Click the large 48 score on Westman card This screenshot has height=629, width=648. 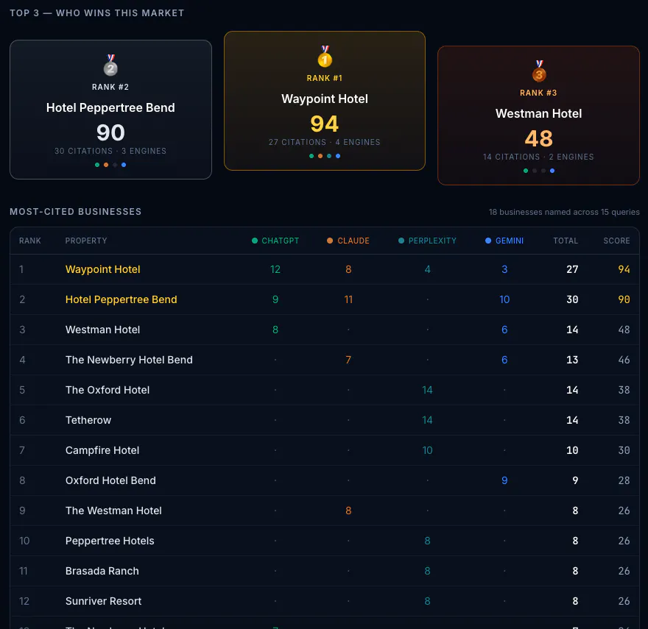pos(538,138)
